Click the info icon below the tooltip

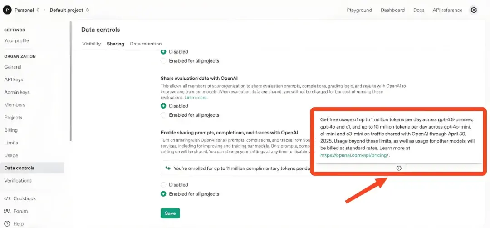click(x=399, y=168)
